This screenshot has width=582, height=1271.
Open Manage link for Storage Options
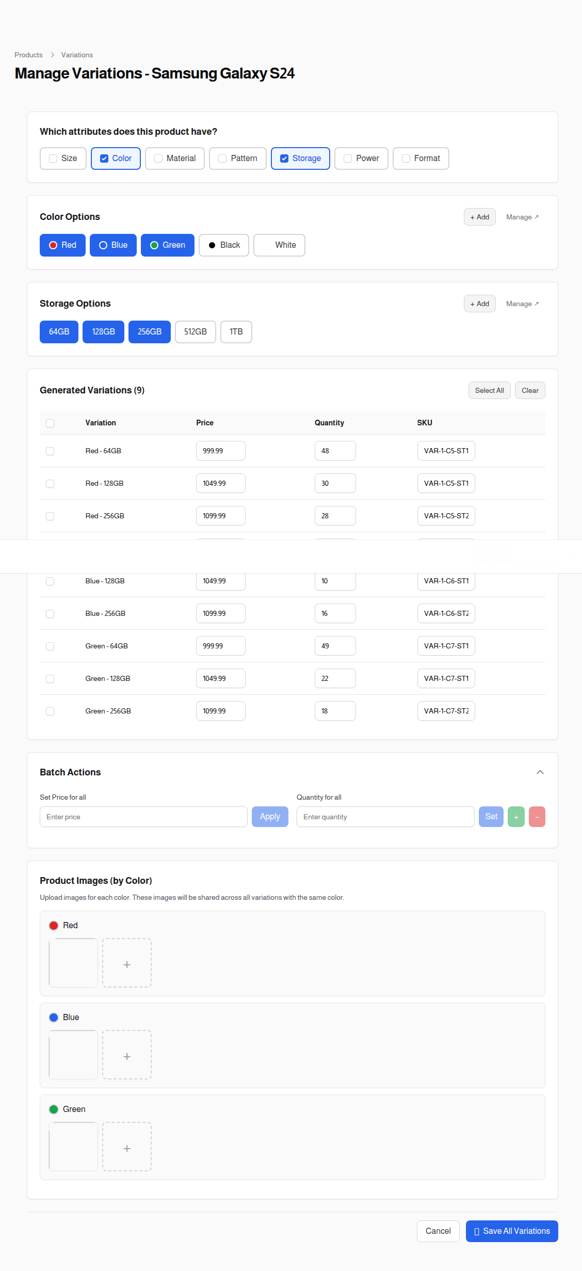(x=522, y=304)
